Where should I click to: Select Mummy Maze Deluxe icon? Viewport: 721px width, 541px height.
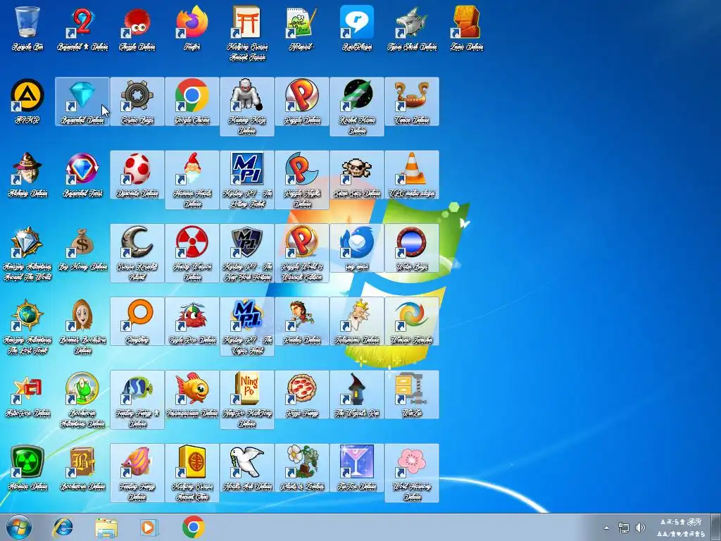(247, 107)
